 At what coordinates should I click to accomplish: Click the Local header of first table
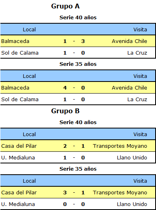coord(29,29)
